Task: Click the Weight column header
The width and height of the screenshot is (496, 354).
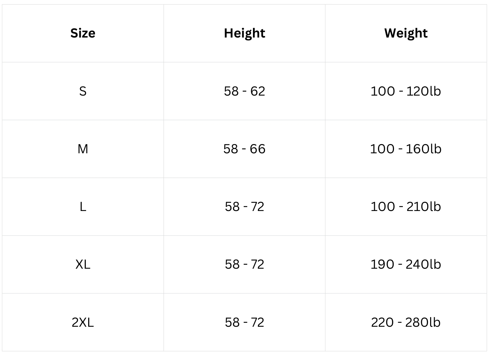Action: [x=406, y=33]
